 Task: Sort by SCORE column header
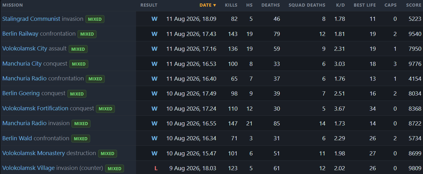[414, 5]
